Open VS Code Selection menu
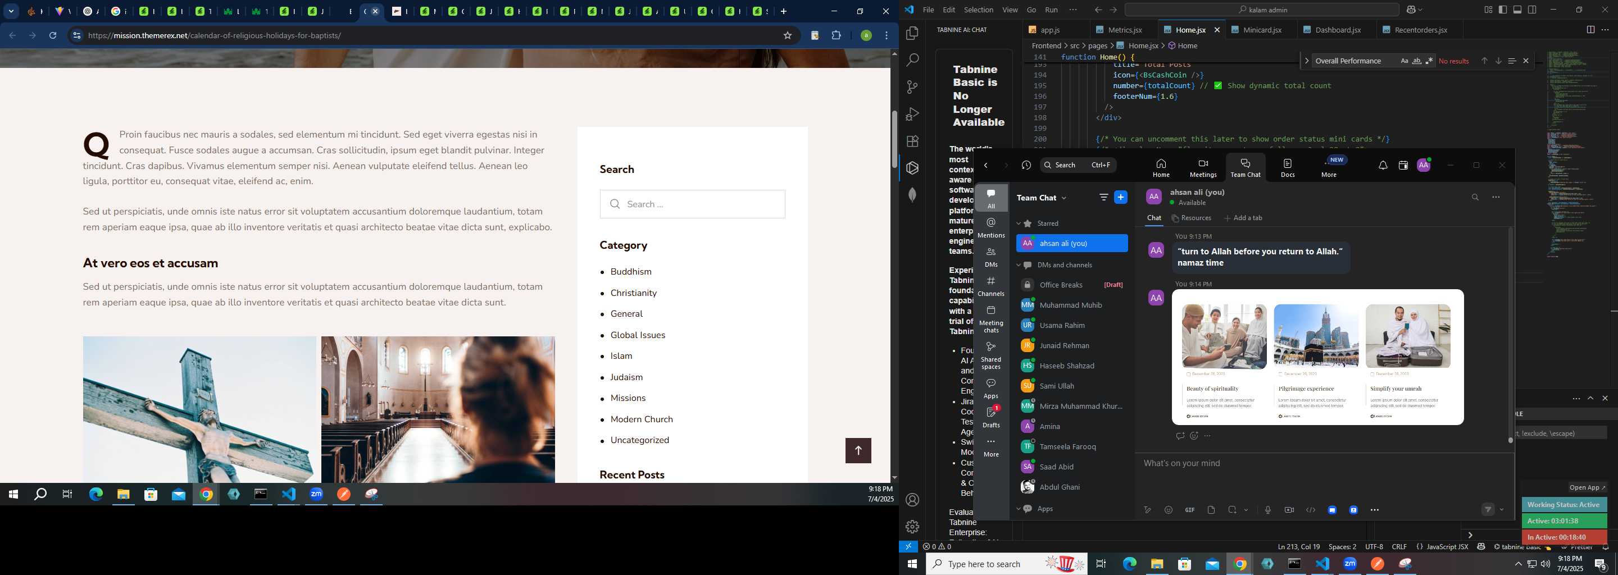The image size is (1618, 575). 978,10
